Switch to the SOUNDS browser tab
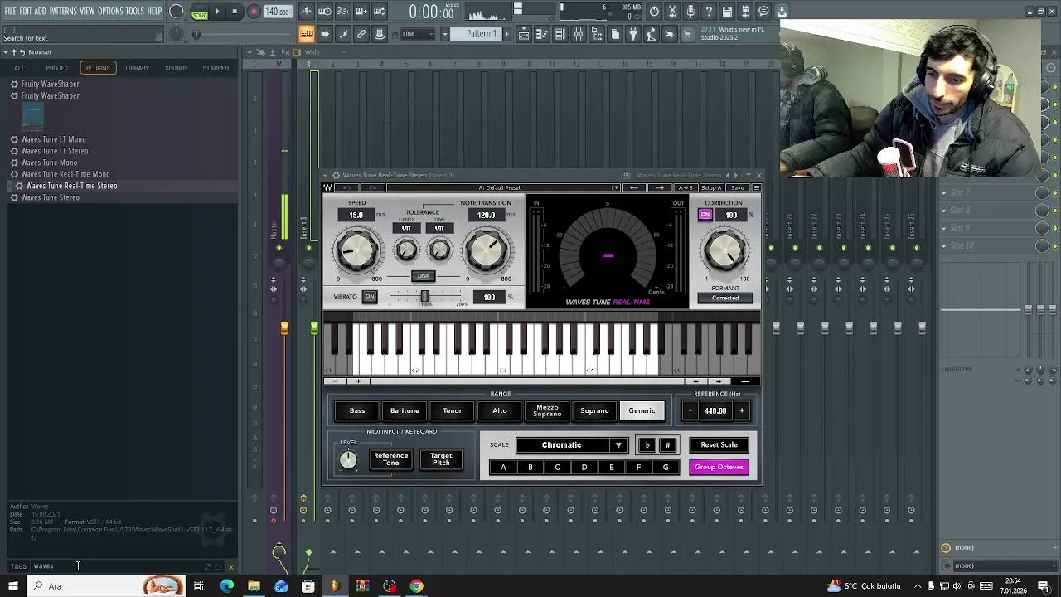The image size is (1061, 597). pyautogui.click(x=176, y=68)
